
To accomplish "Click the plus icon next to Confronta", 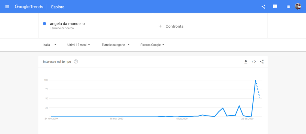I will pos(160,26).
